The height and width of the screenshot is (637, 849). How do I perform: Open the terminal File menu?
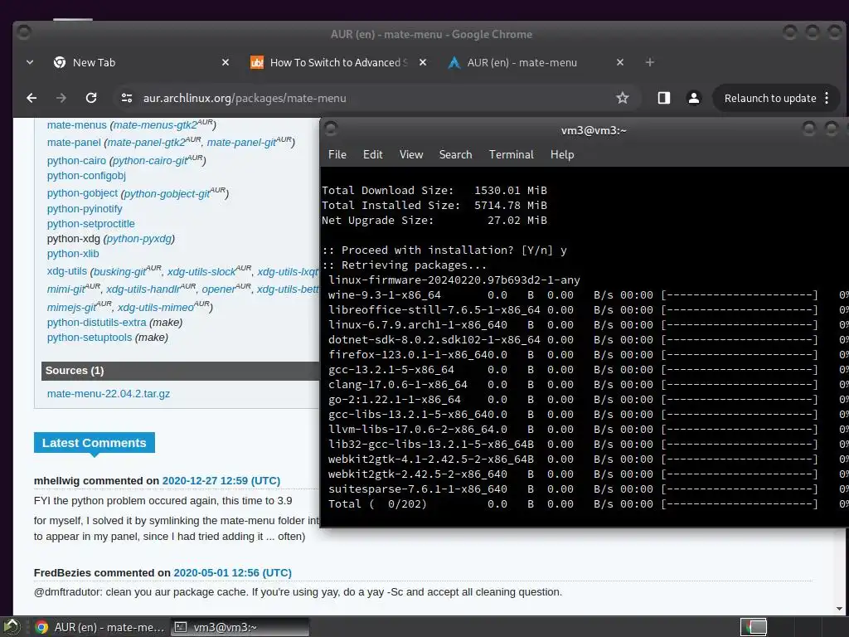(x=337, y=154)
